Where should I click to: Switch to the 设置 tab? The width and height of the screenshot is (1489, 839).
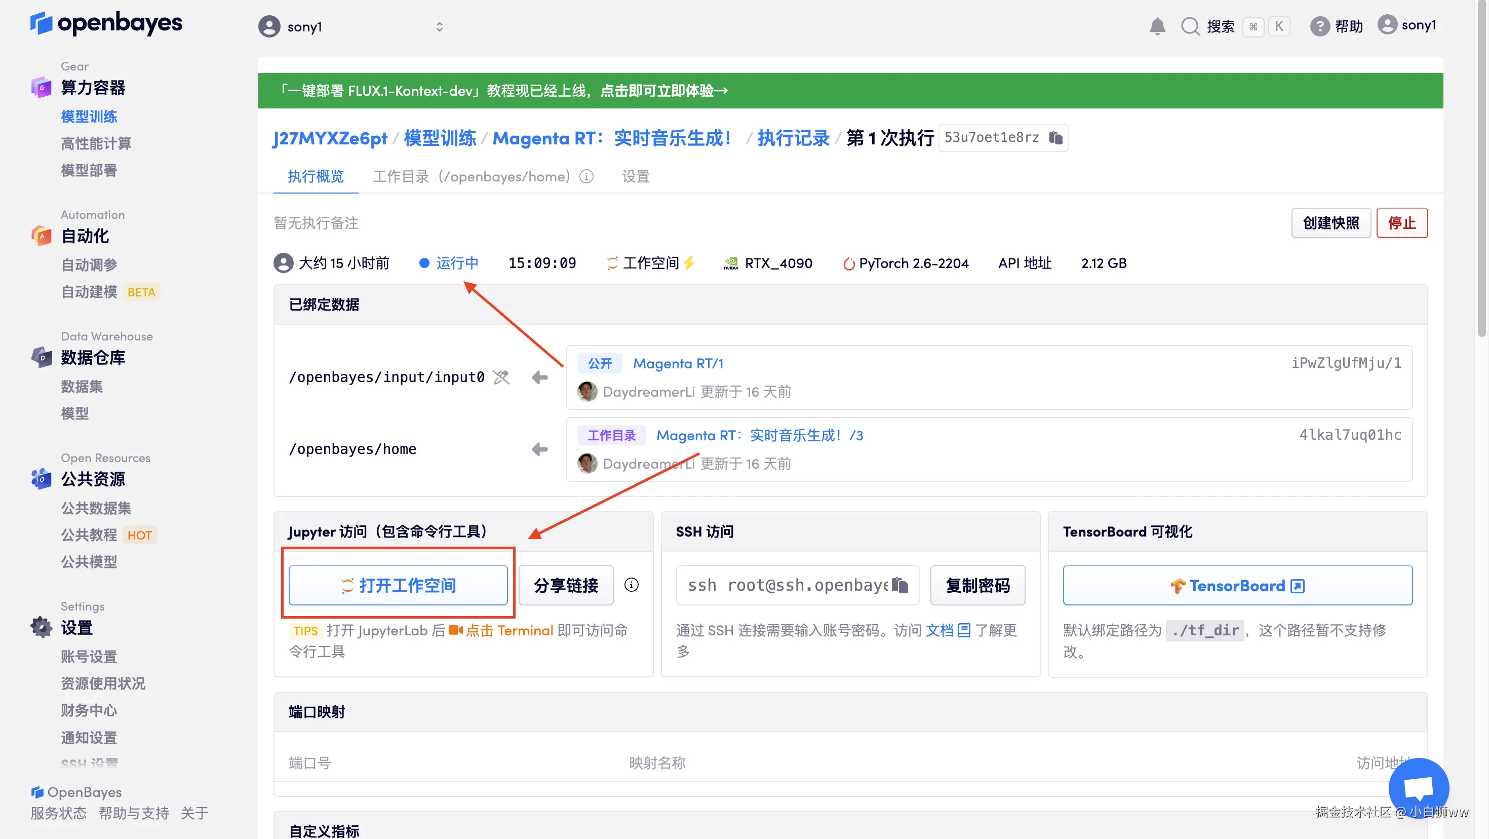(x=635, y=176)
